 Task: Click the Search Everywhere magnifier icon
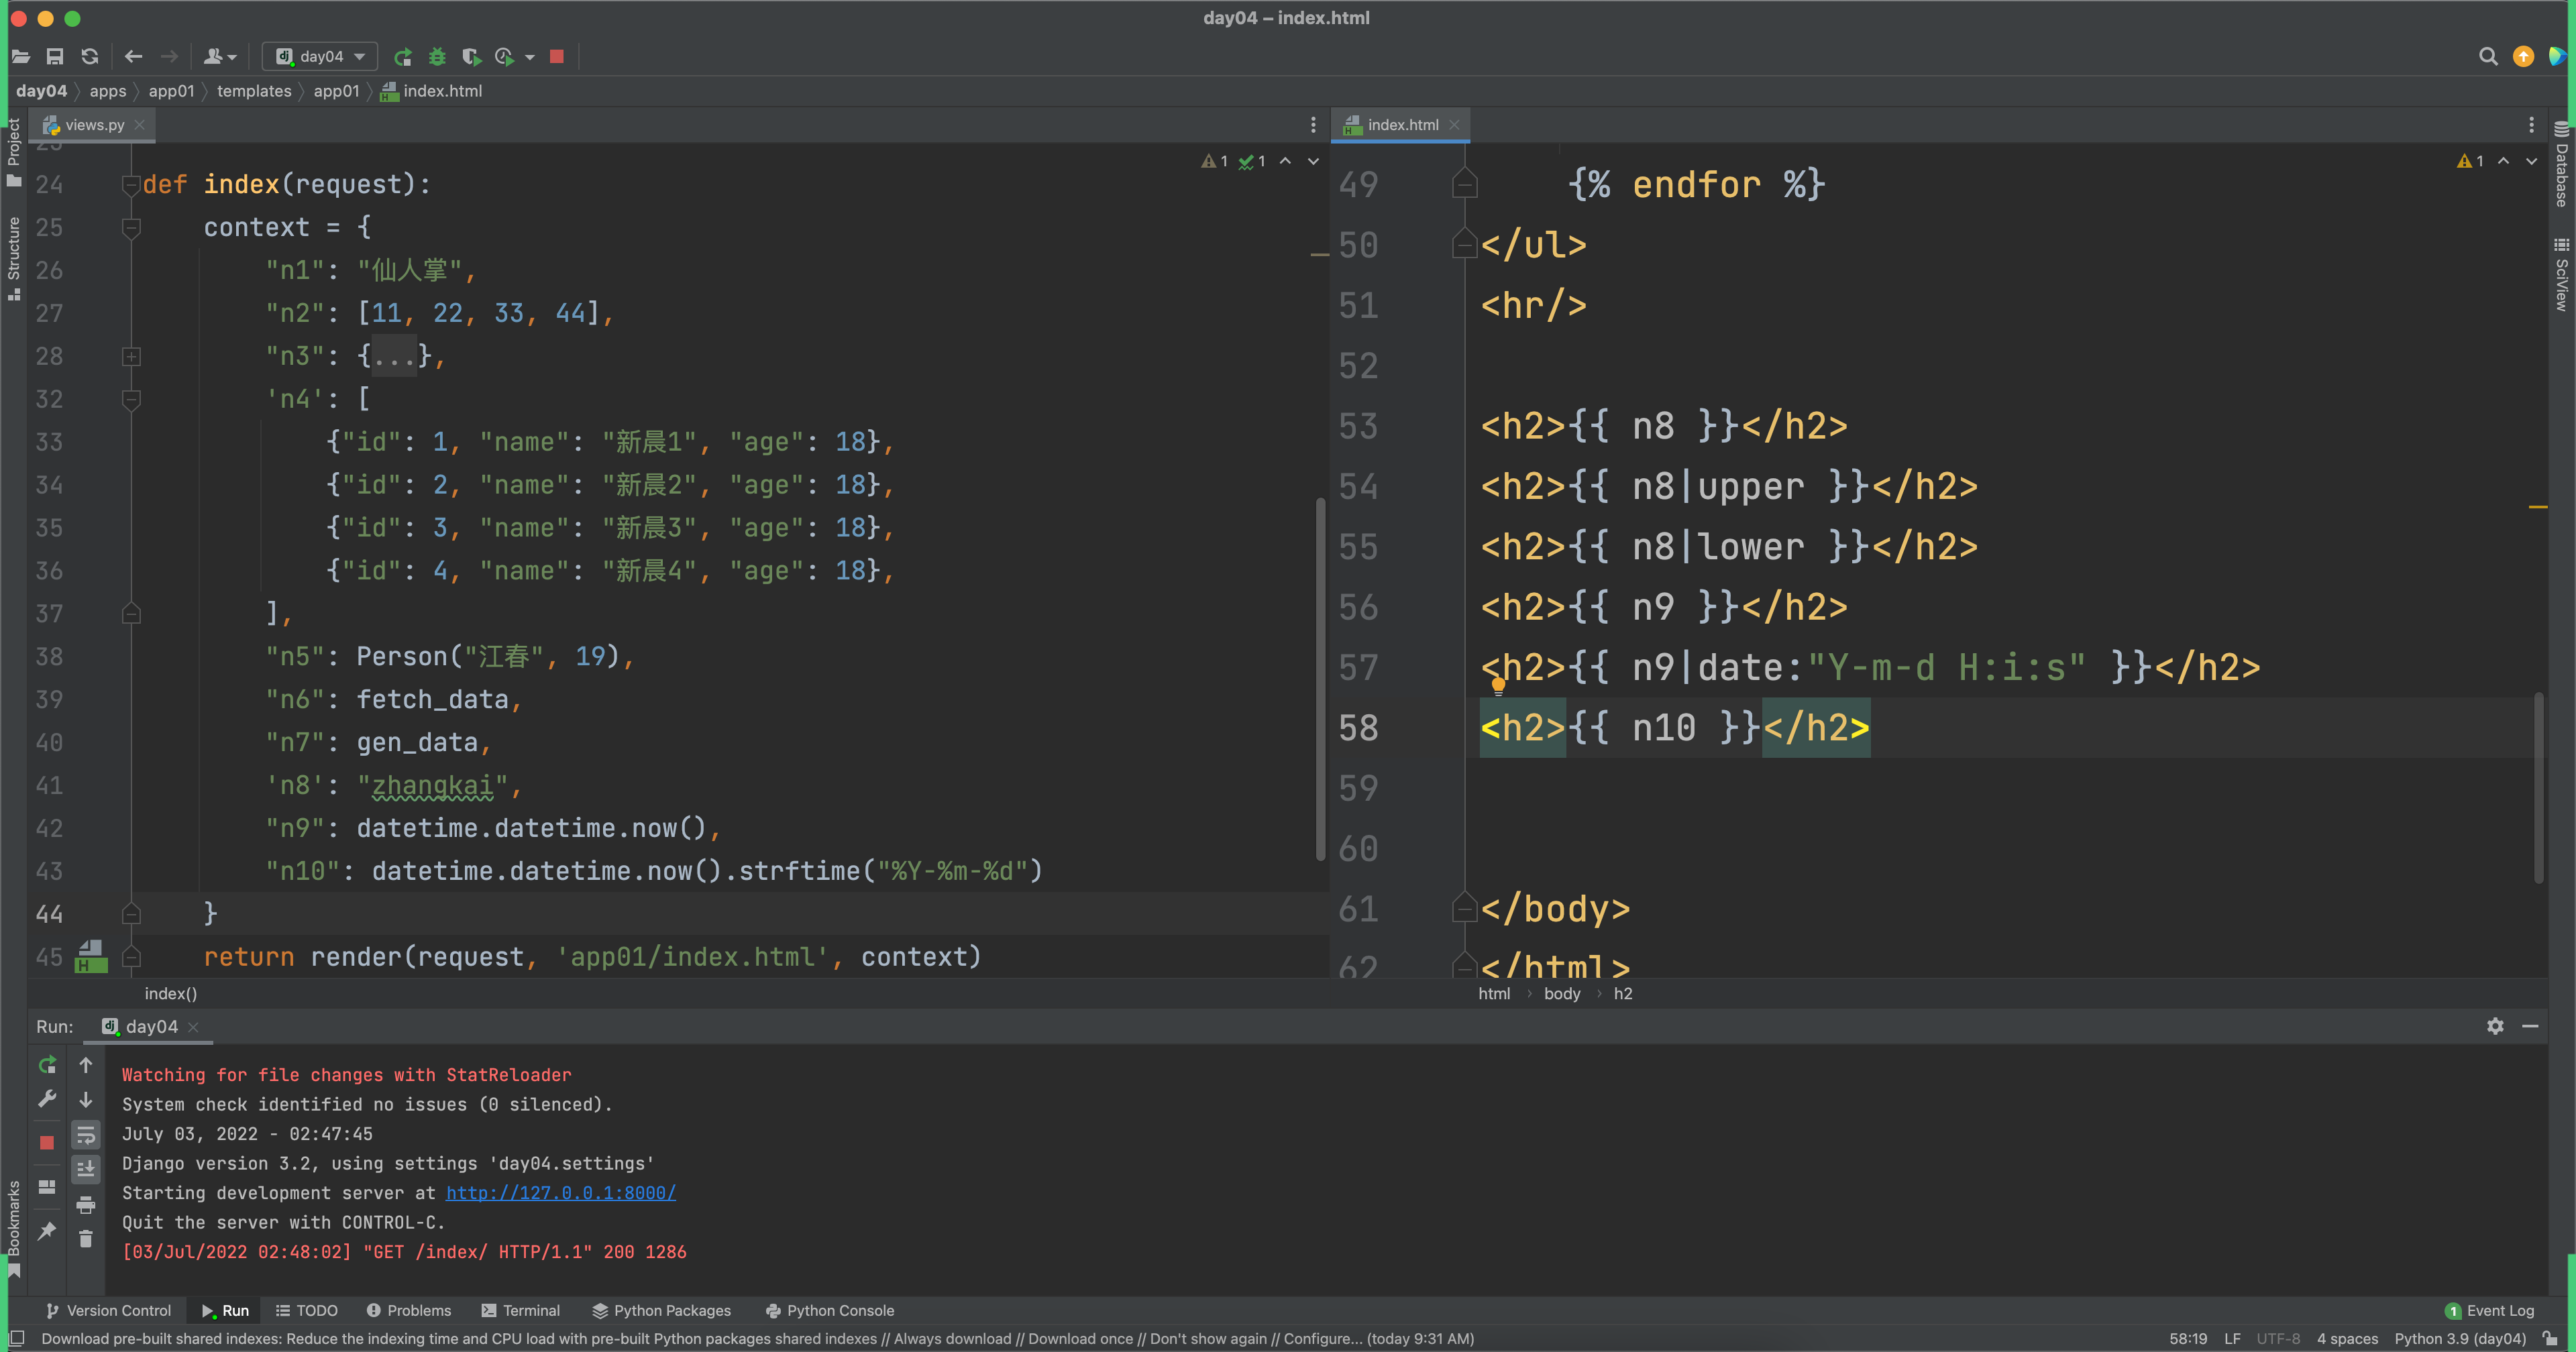tap(2488, 57)
